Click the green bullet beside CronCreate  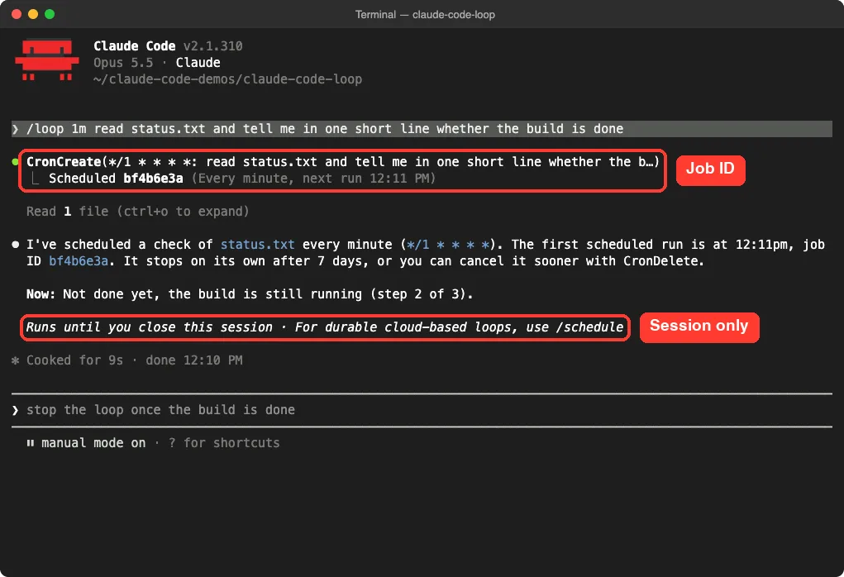coord(15,162)
